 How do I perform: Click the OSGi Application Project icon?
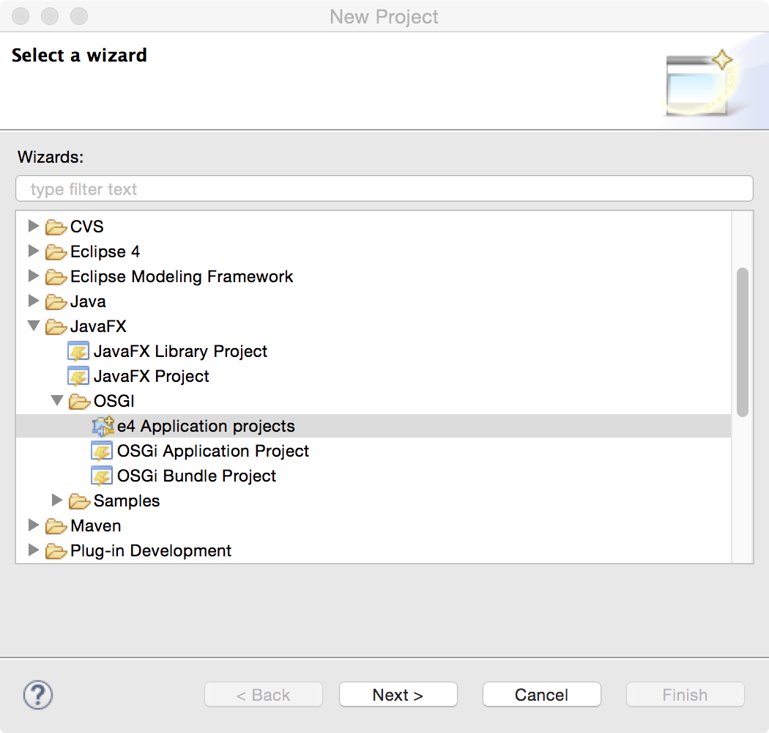click(102, 452)
